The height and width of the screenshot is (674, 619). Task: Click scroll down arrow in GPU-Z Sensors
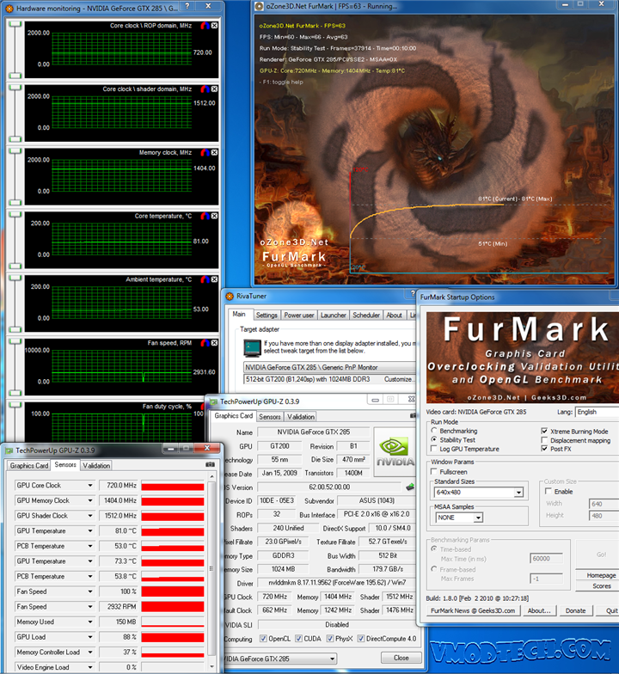tap(211, 667)
